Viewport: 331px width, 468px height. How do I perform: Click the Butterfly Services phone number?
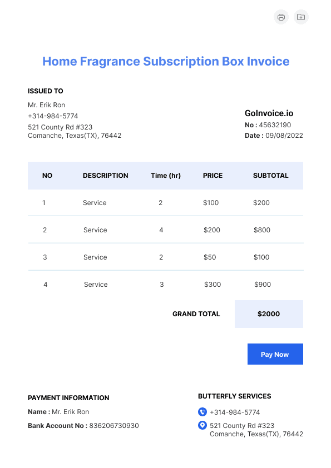coord(235,412)
